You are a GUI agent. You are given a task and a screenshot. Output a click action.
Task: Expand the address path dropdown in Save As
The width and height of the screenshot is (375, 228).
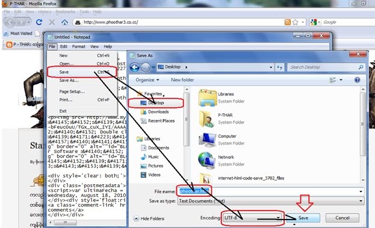click(271, 67)
